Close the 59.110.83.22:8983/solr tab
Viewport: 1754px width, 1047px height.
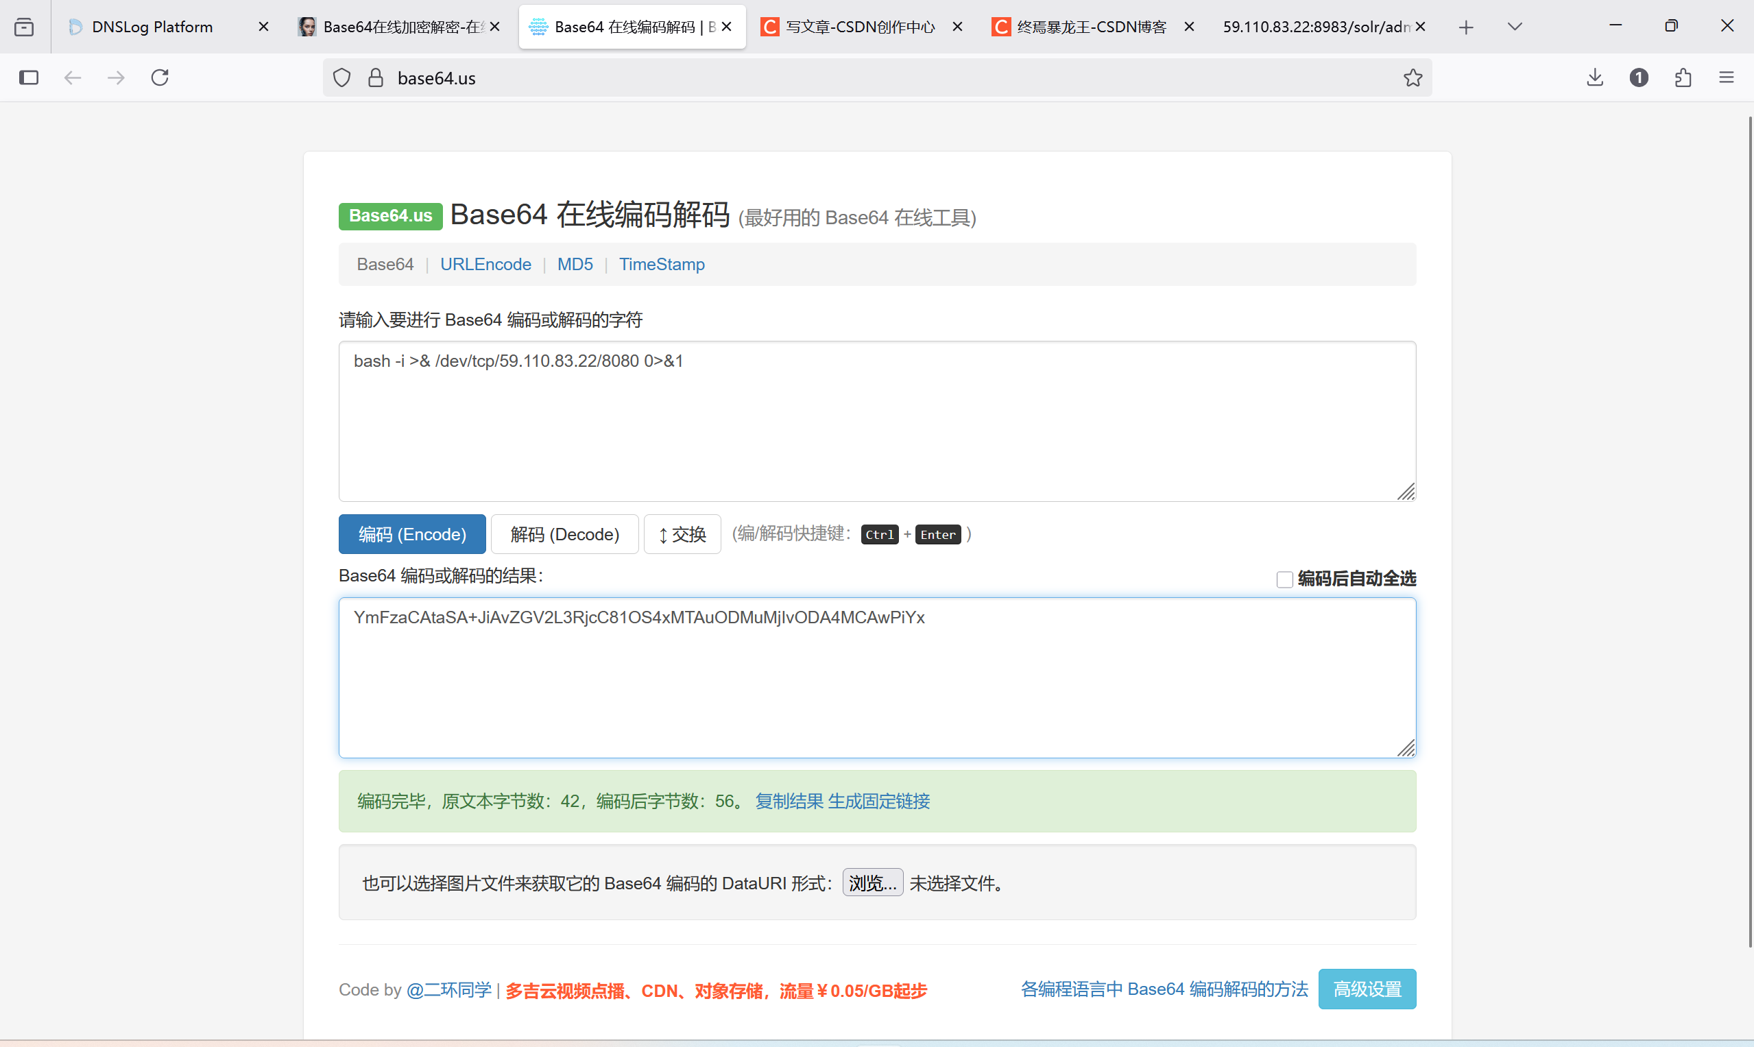click(x=1420, y=27)
